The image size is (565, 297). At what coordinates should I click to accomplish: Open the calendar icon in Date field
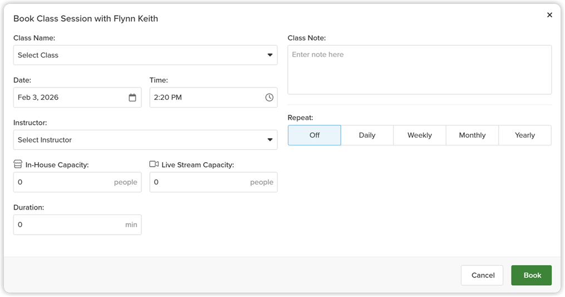pyautogui.click(x=132, y=98)
